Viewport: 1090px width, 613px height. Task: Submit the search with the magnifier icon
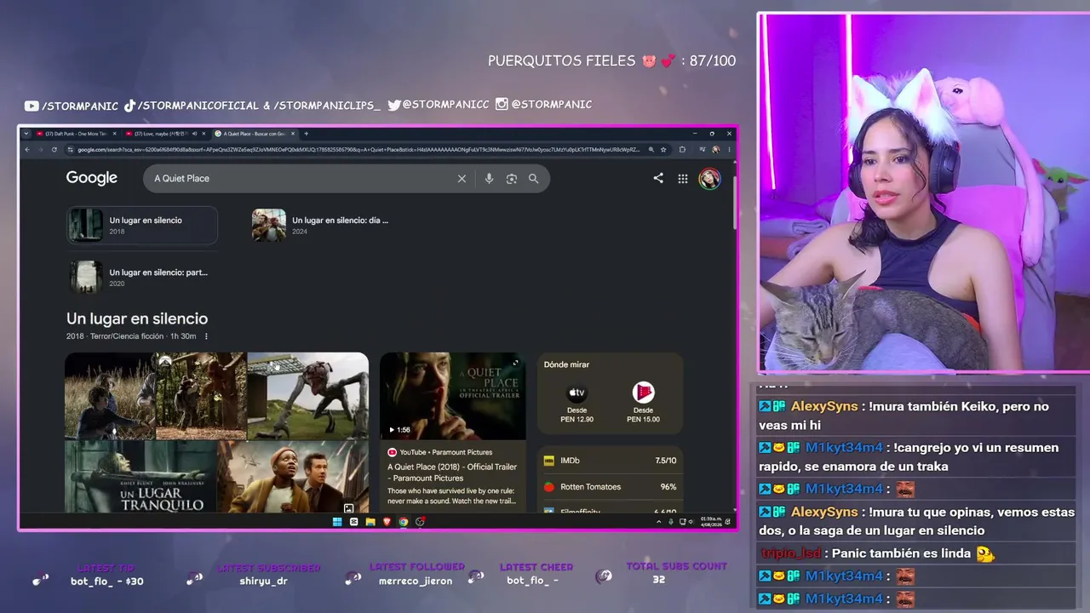[x=533, y=179]
